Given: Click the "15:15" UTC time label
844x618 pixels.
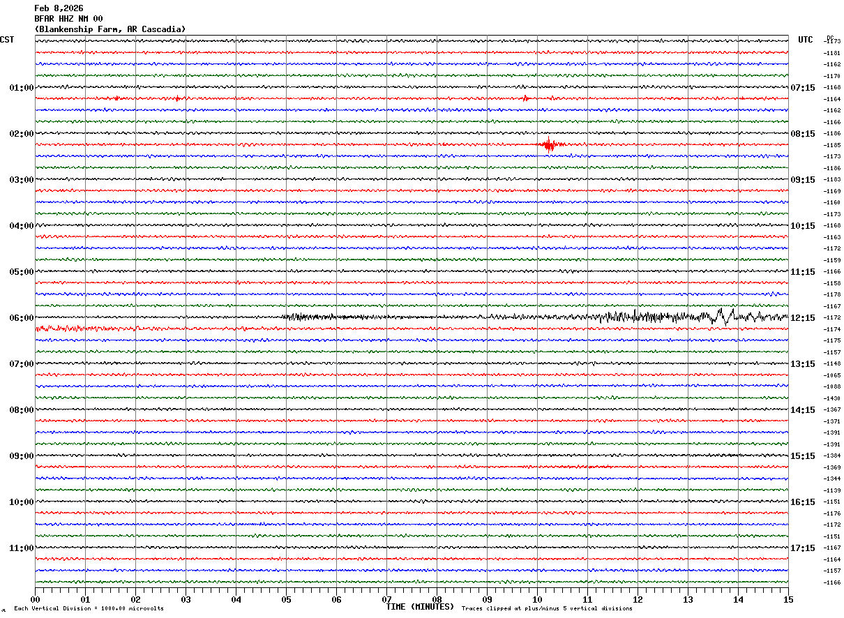Looking at the screenshot, I should 803,456.
